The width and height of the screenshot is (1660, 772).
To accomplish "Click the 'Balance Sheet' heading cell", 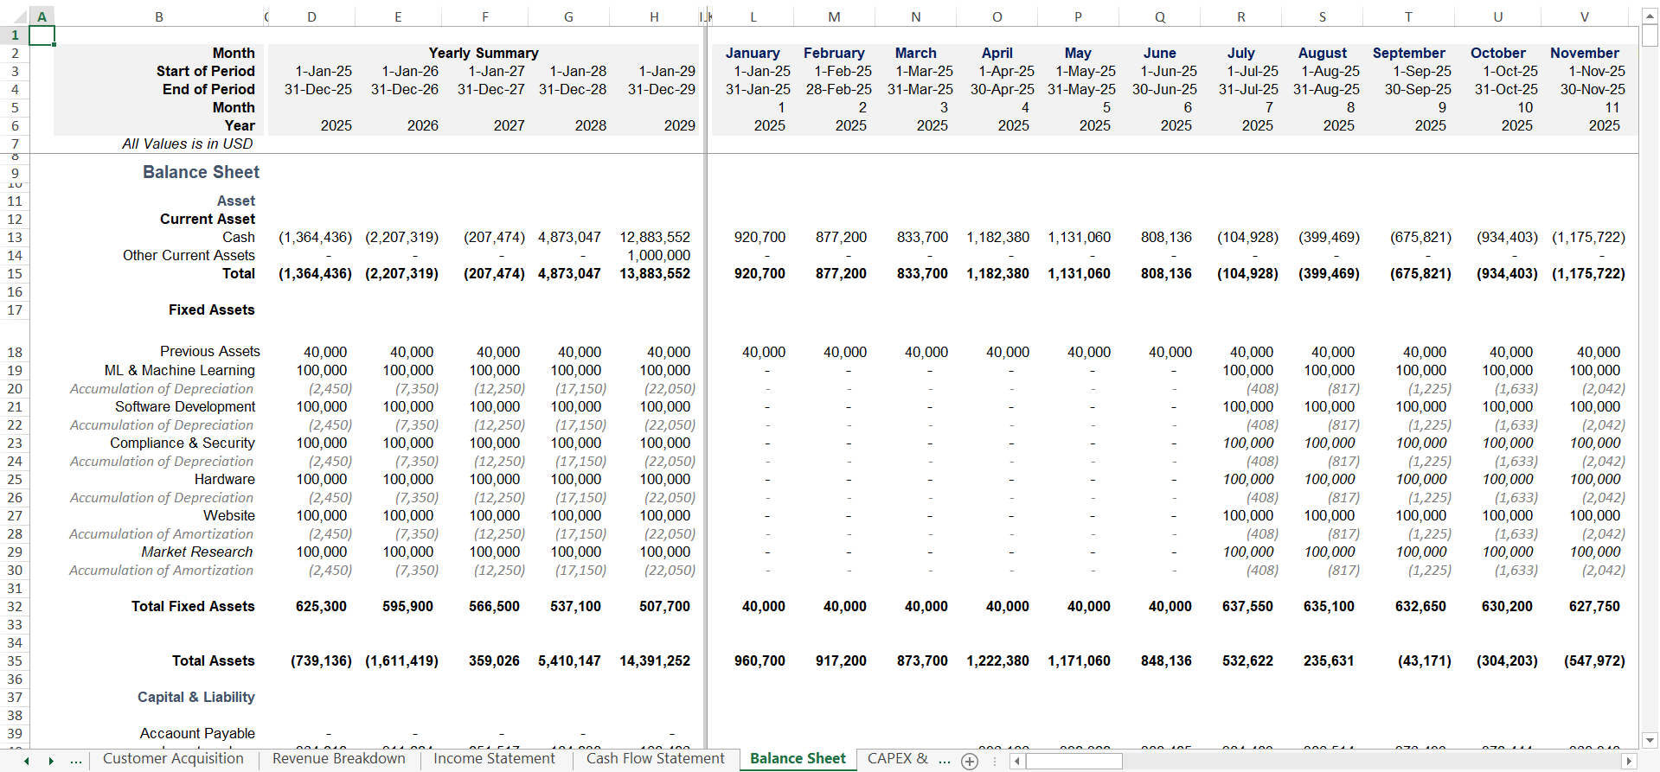I will tap(201, 172).
